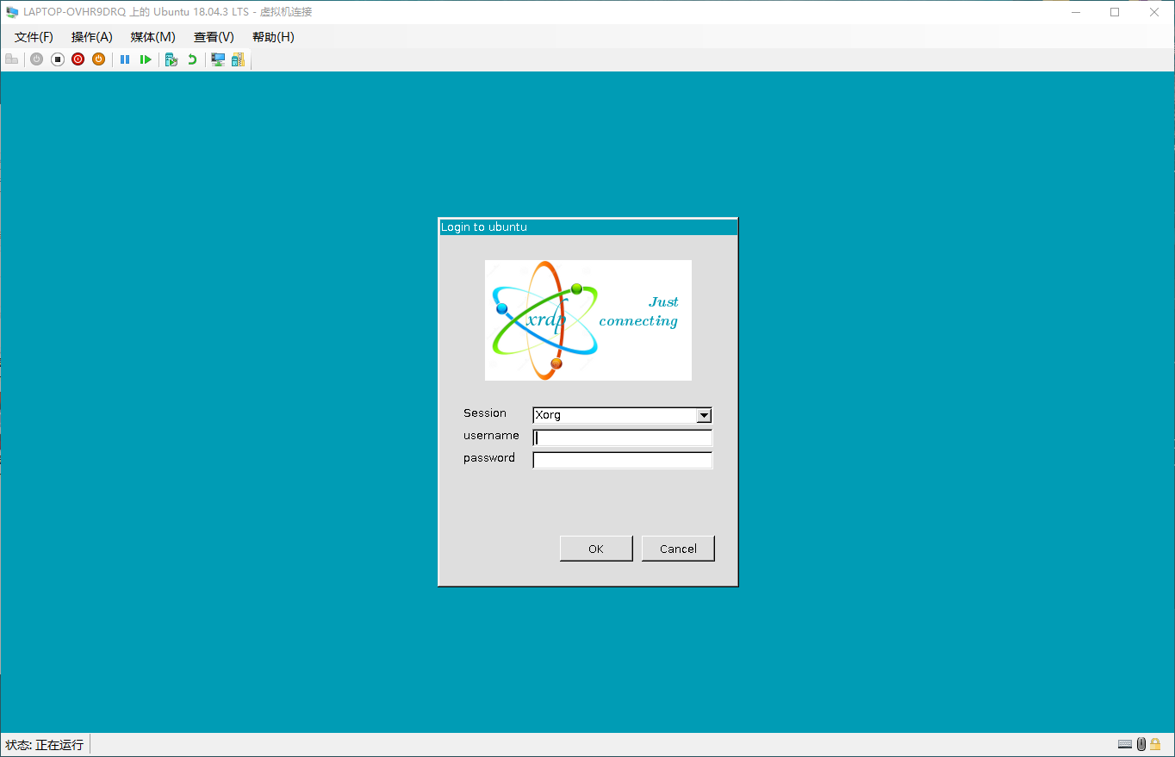Focus the password input field

point(623,460)
